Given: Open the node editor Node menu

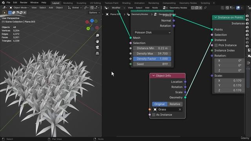Looking at the screenshot, I should click(x=155, y=8).
